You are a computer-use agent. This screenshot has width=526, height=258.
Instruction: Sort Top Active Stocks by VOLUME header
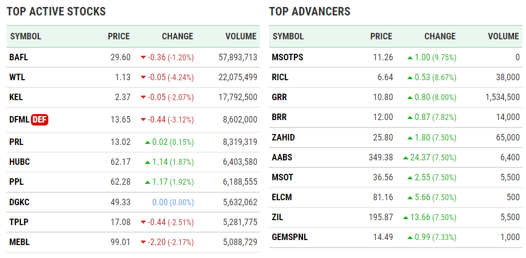tap(241, 36)
